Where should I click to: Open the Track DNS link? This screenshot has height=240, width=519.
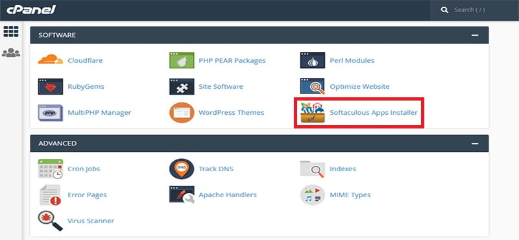(216, 169)
